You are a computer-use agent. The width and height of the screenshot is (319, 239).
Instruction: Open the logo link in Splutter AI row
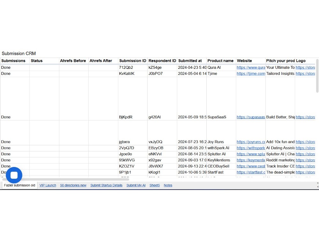(x=305, y=154)
